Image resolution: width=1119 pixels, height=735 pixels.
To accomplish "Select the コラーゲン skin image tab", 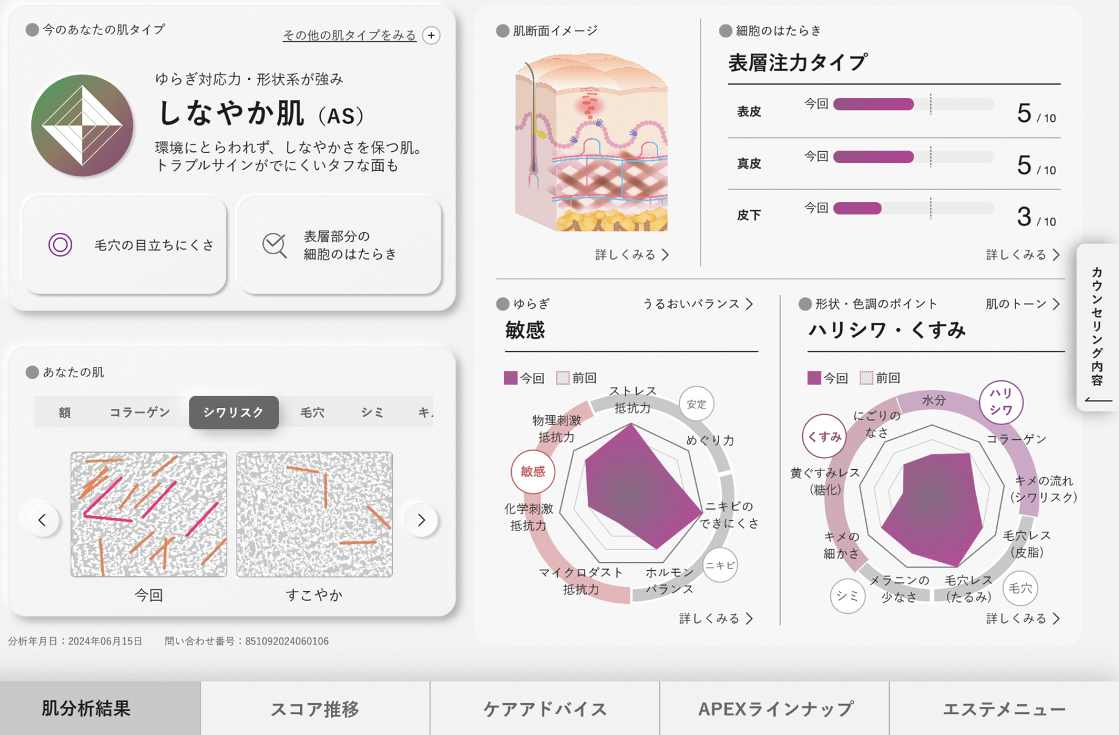I will pos(140,412).
